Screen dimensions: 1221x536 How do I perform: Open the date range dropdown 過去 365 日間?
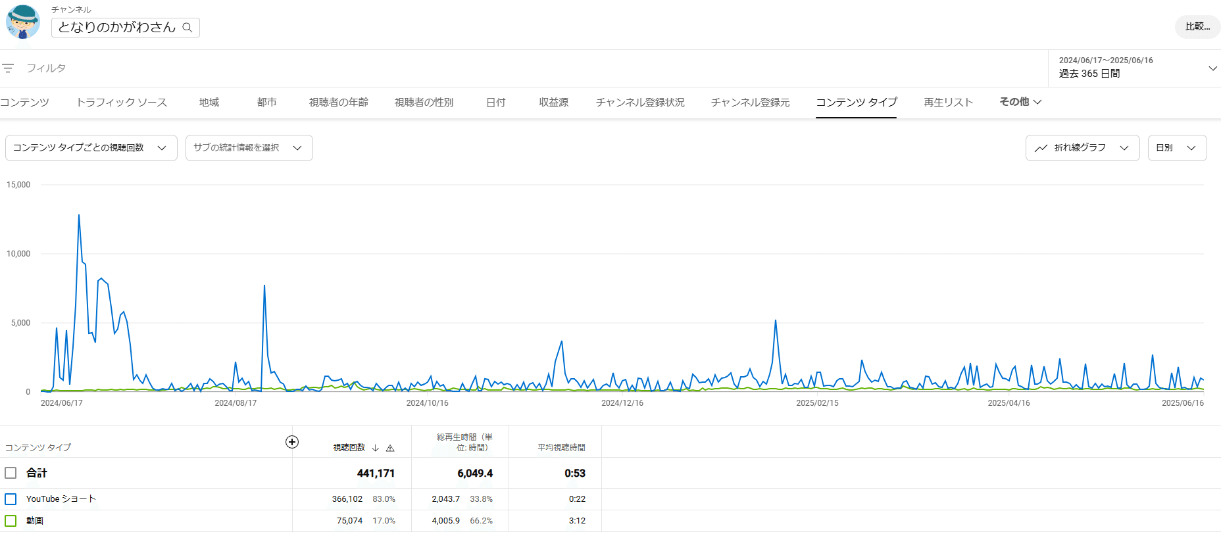(1135, 68)
